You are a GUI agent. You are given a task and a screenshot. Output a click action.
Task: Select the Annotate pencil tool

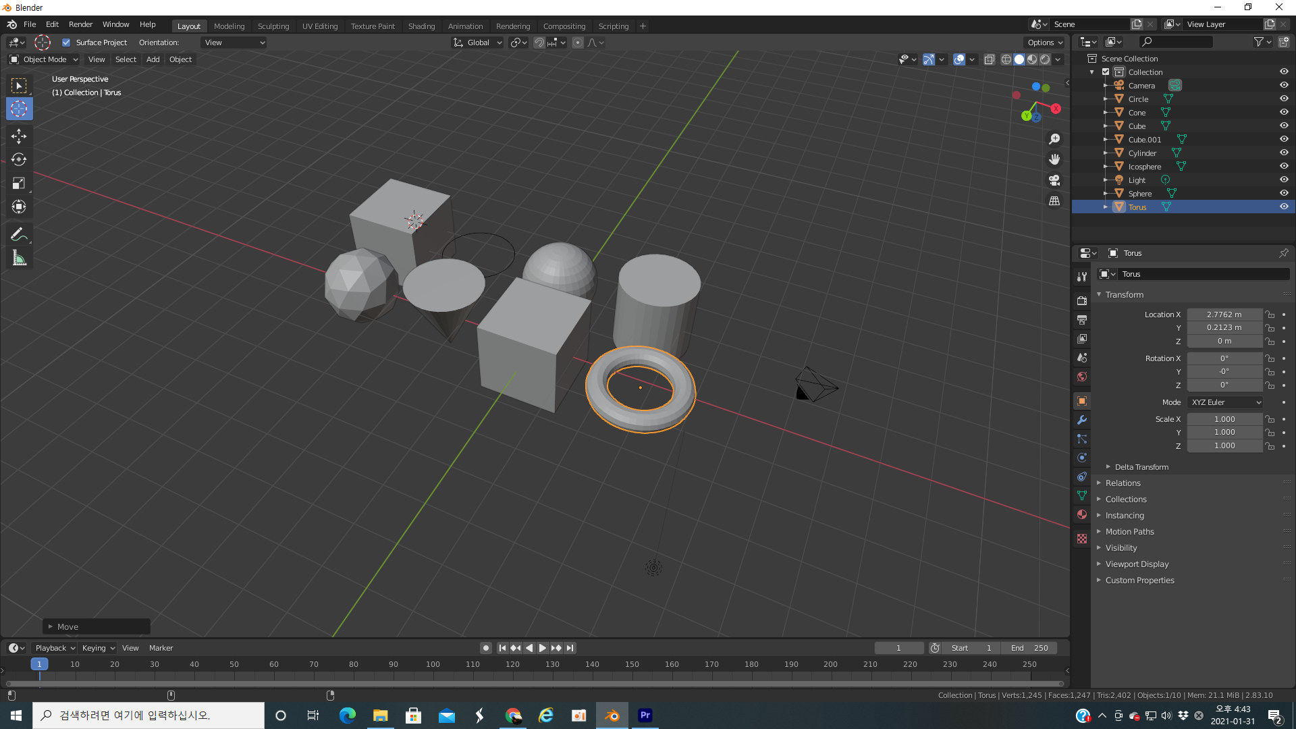tap(19, 234)
